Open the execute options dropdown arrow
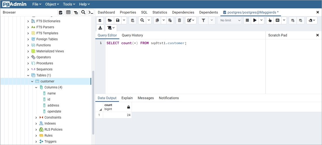Screen dimensions: 322x145 click(261, 20)
